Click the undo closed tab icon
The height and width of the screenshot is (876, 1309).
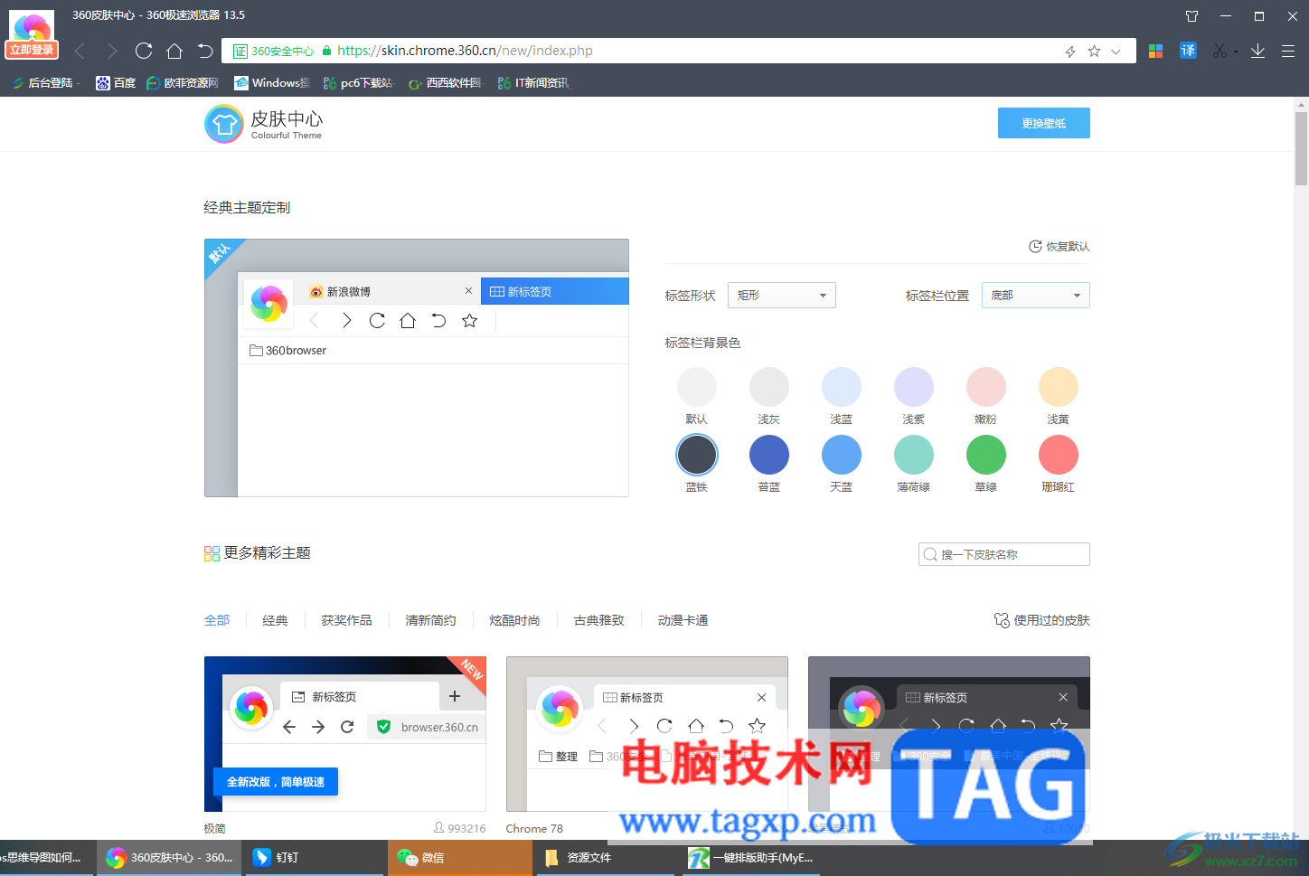coord(205,51)
